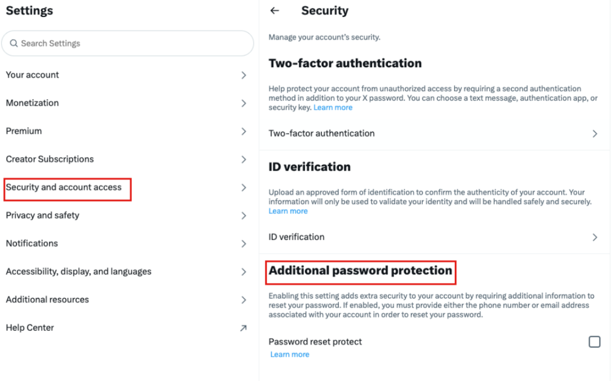Screen dimensions: 611x381
Task: Click the Help Center external link arrow
Action: (x=243, y=328)
